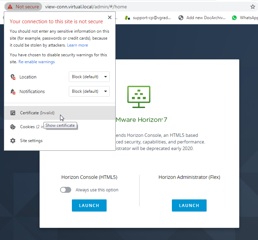Launch Horizon Administrator (Flex)

click(189, 205)
